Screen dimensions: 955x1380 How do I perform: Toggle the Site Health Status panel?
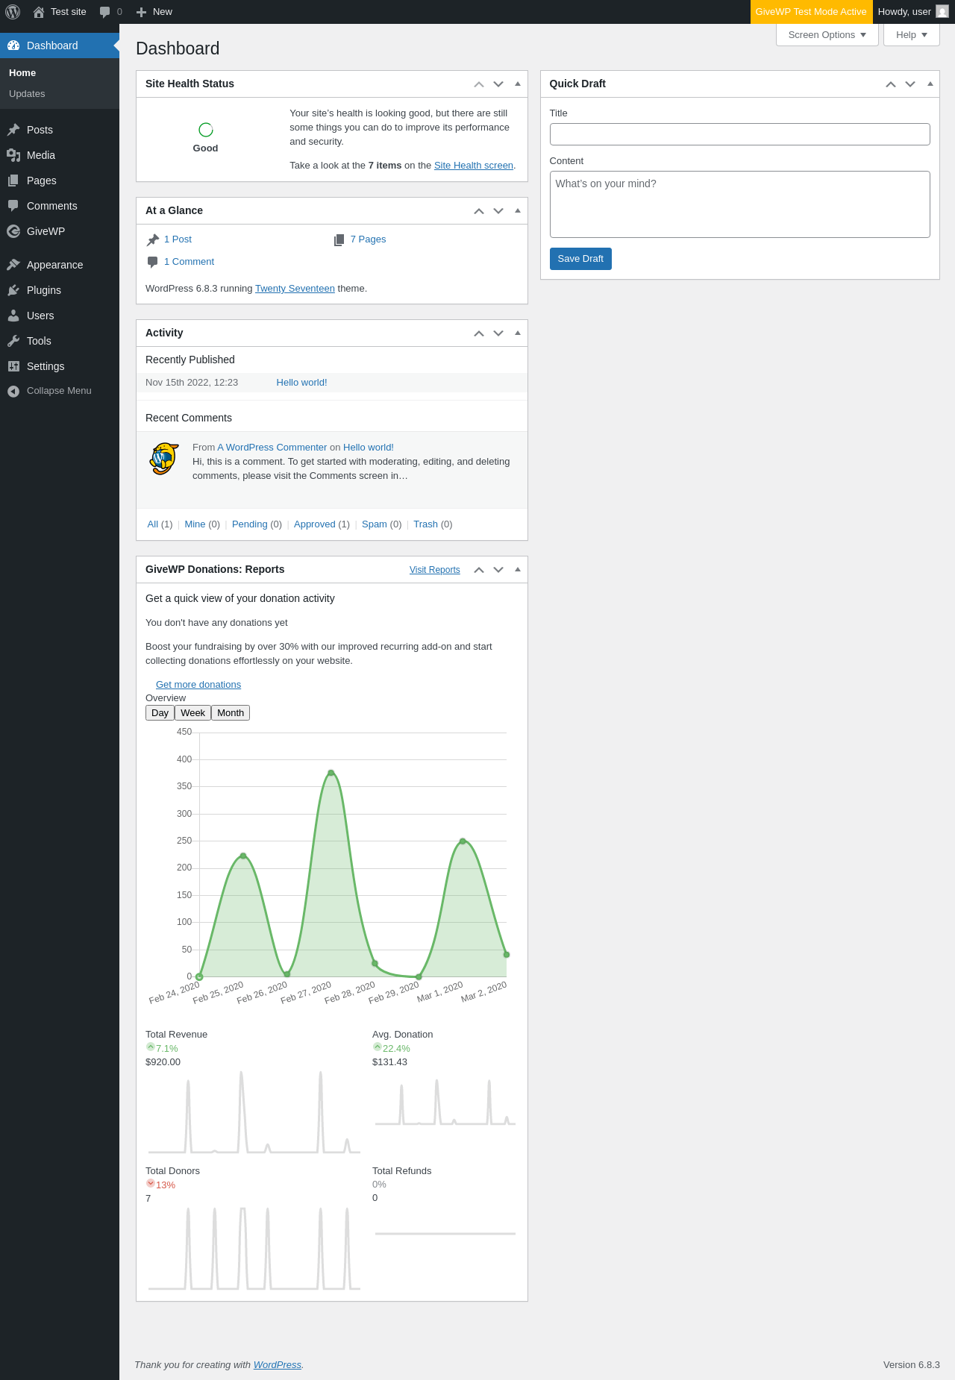coord(518,84)
